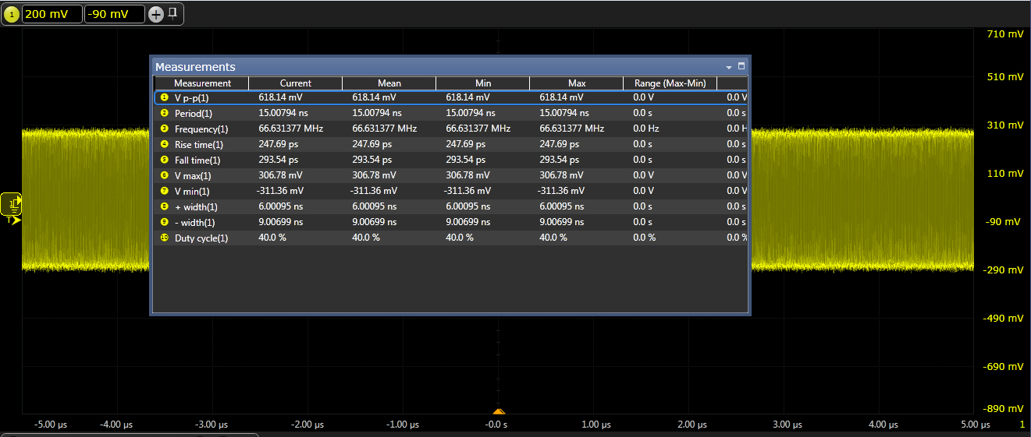This screenshot has width=1031, height=437.
Task: Click the 200 mV vertical scale field
Action: [x=52, y=14]
